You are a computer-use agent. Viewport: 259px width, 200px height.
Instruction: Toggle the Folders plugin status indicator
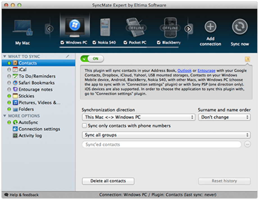click(x=9, y=109)
